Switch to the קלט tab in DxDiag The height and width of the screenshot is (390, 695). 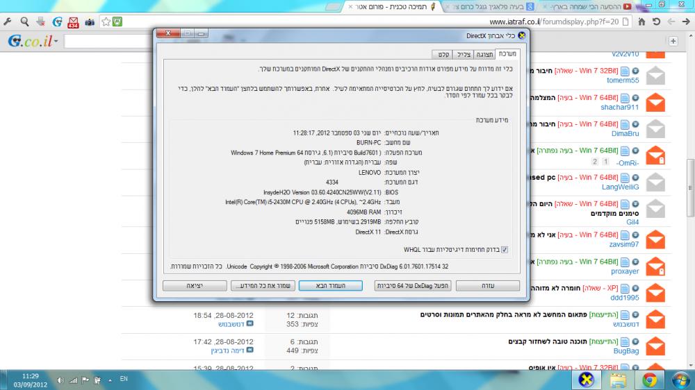point(442,54)
